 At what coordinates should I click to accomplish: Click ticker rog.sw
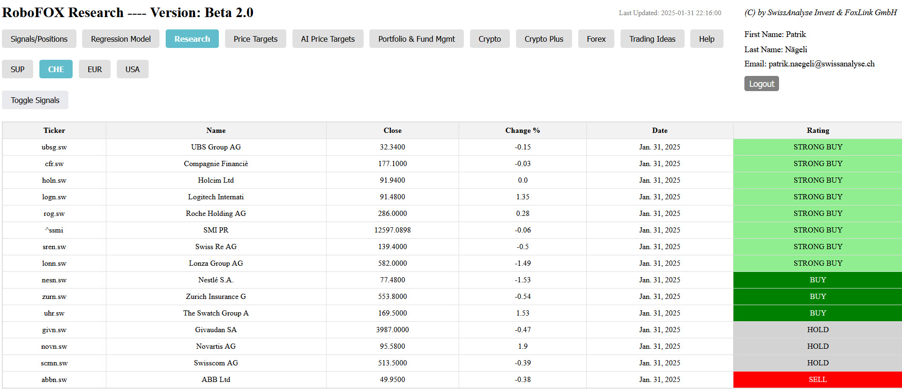(54, 214)
